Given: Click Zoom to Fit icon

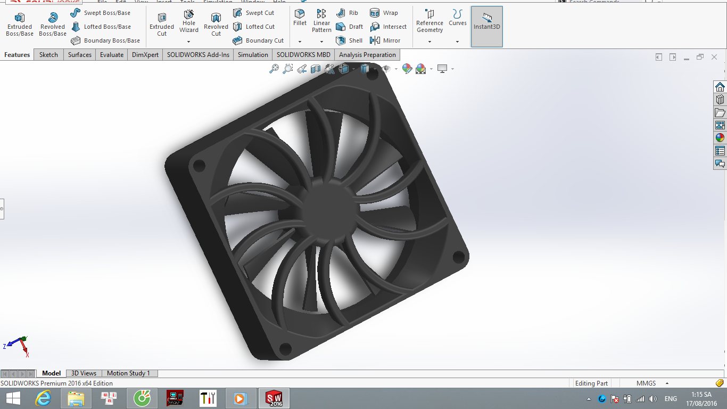Looking at the screenshot, I should 274,69.
